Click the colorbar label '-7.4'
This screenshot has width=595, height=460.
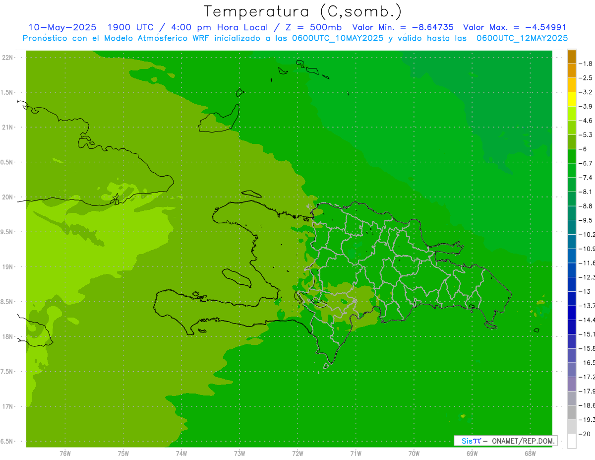(587, 177)
